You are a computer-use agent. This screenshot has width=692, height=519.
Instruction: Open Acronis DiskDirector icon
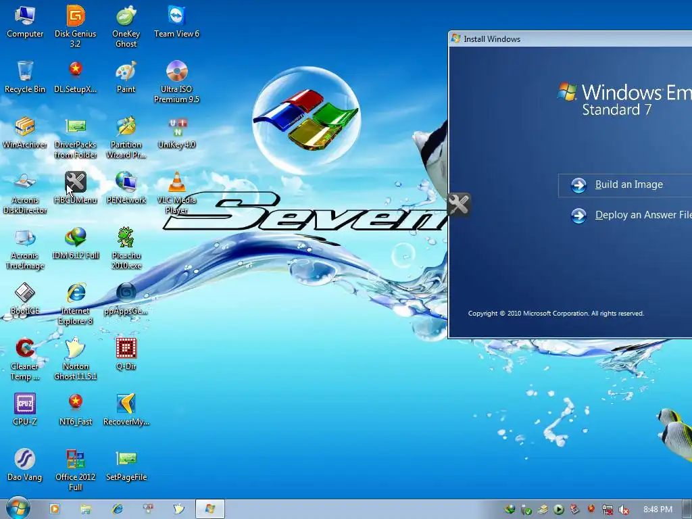(25, 193)
